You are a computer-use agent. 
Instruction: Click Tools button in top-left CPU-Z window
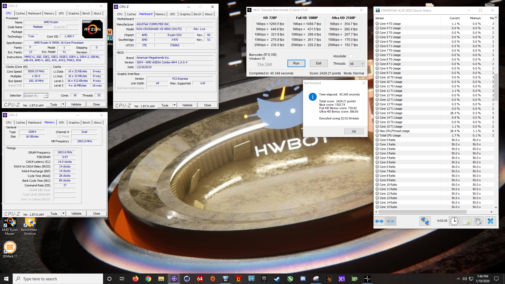pos(54,104)
